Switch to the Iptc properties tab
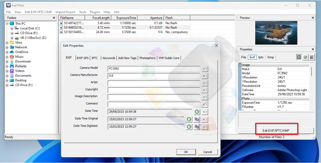The height and width of the screenshot is (163, 321). tap(261, 57)
